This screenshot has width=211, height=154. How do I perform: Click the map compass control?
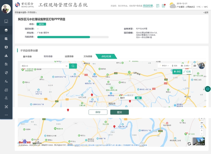click(202, 119)
